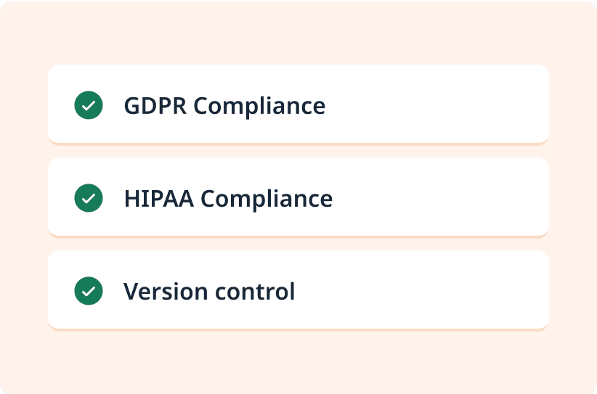The height and width of the screenshot is (394, 597).
Task: Toggle the HIPAA Compliance check circle
Action: point(89,198)
